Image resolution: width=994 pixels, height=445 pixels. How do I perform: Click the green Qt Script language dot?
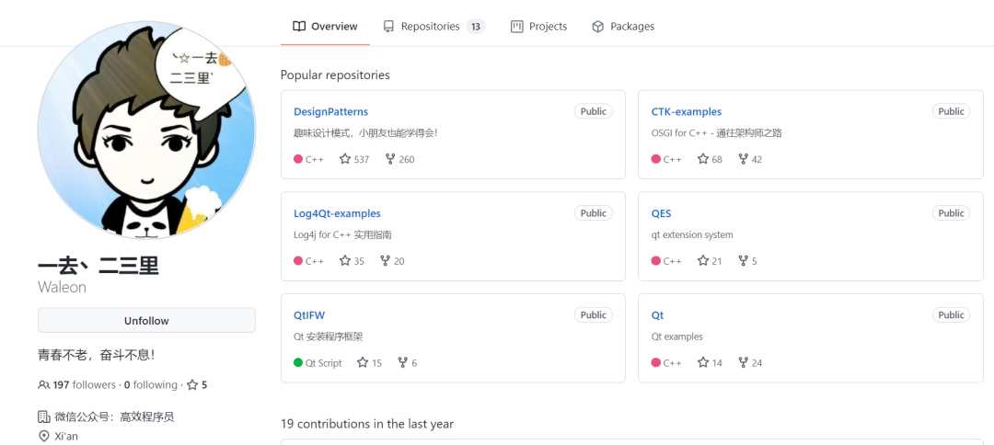[298, 363]
